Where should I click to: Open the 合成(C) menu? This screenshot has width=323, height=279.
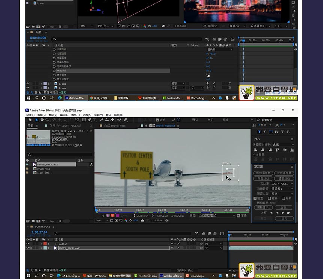(x=53, y=115)
